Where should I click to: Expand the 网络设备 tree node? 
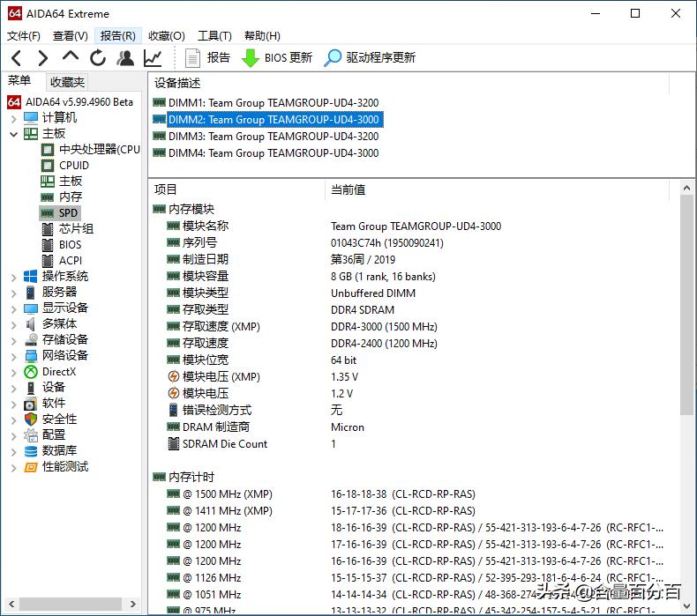tap(14, 357)
